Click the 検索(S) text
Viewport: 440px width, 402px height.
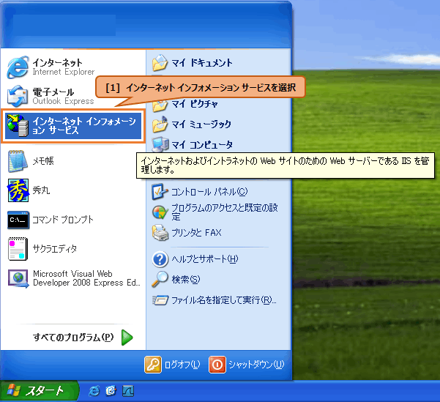(x=186, y=279)
